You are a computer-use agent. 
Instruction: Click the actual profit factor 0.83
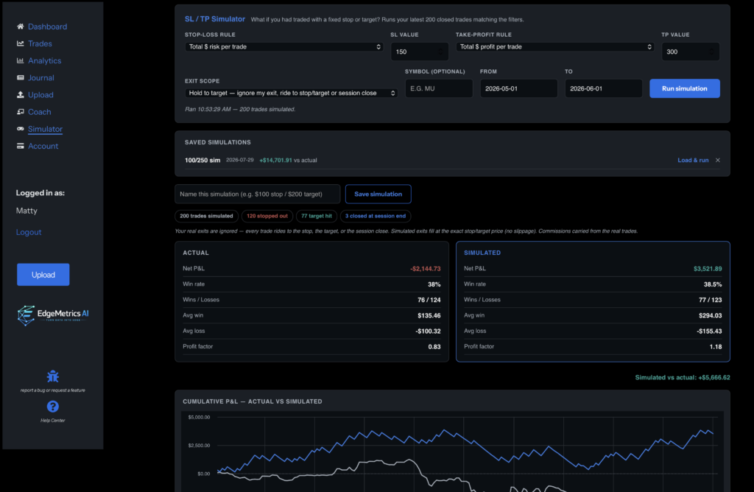(434, 347)
